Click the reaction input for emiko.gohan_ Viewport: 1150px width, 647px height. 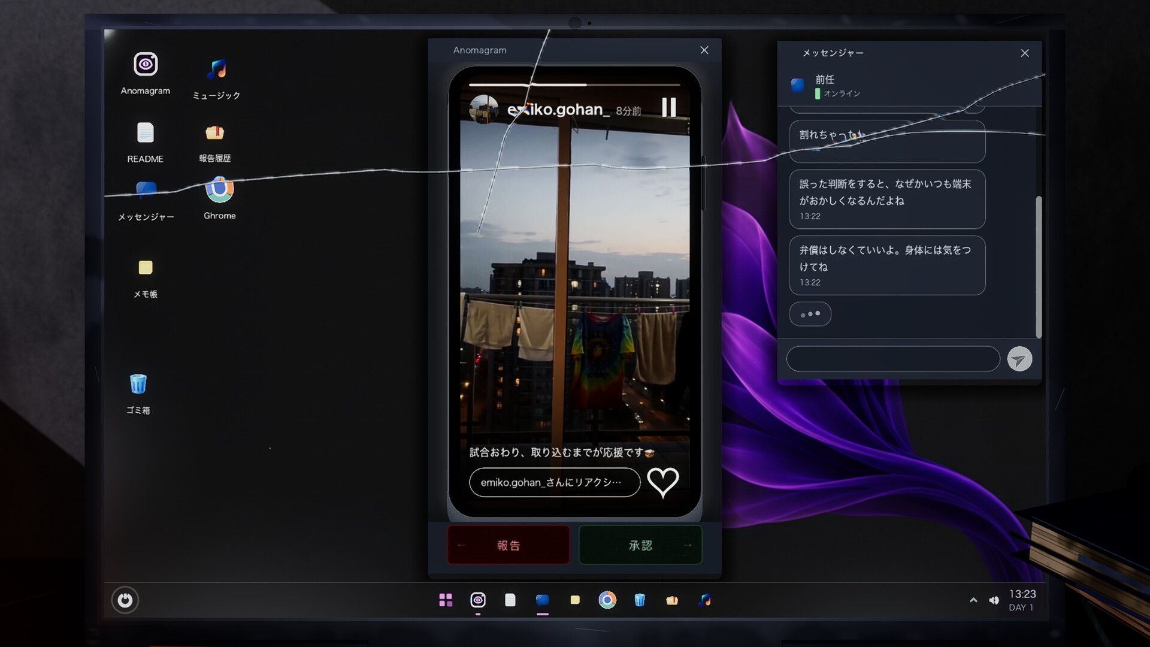[555, 482]
